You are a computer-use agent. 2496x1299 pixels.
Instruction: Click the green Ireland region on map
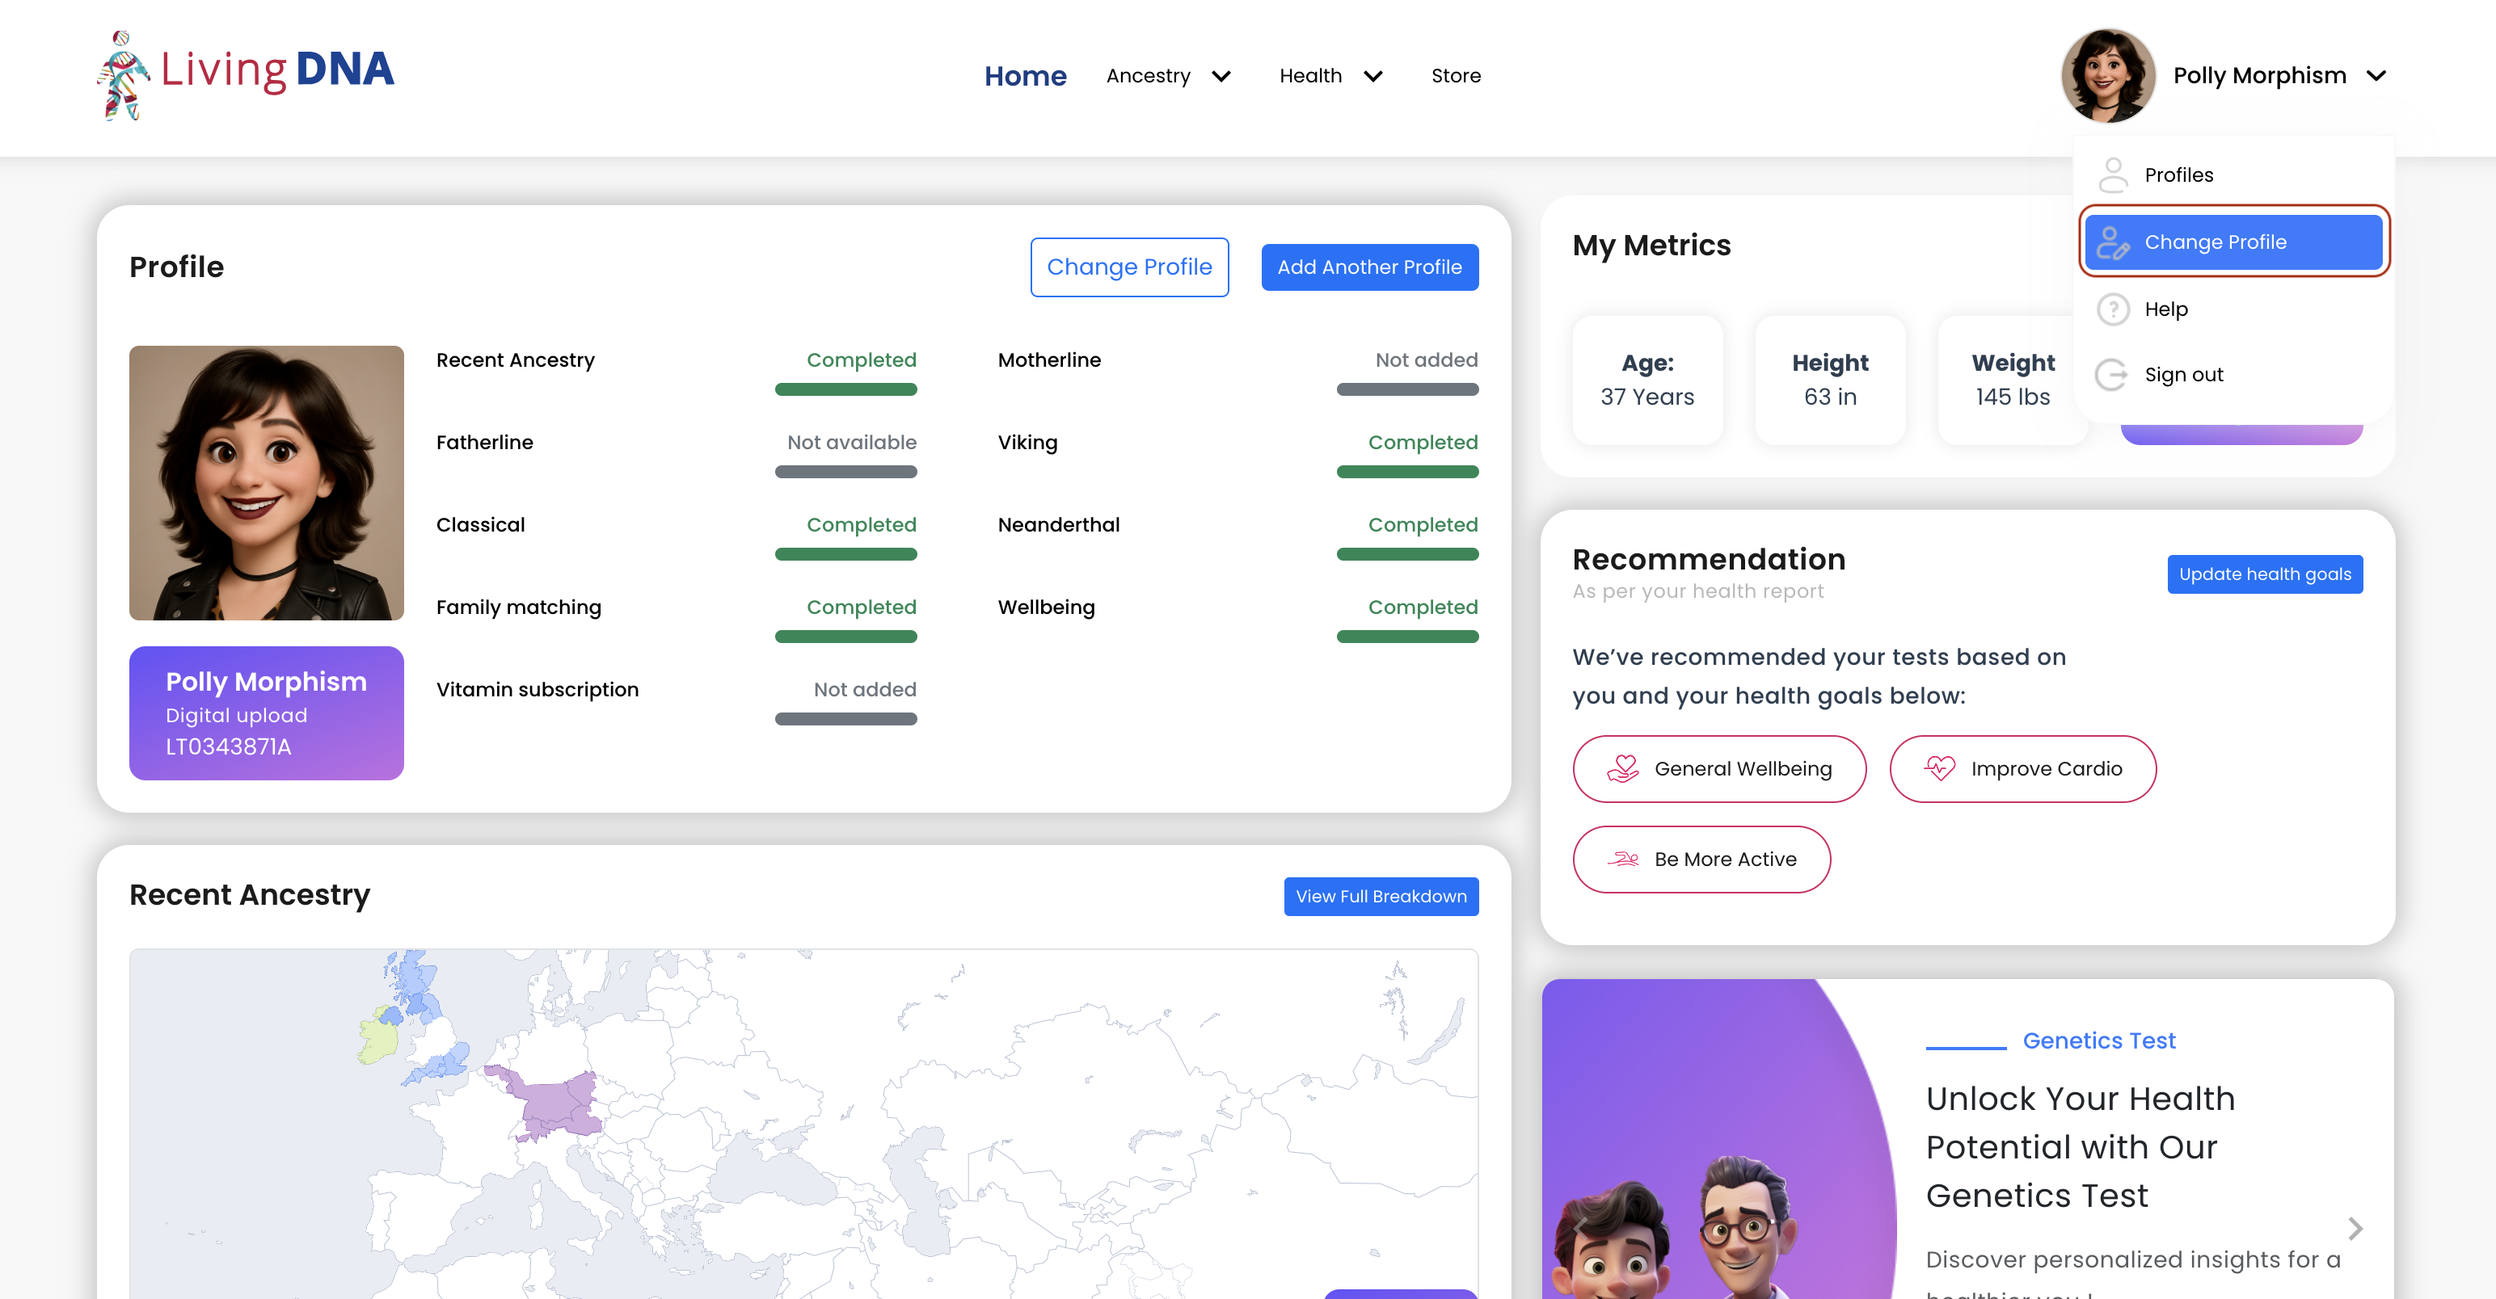378,1036
